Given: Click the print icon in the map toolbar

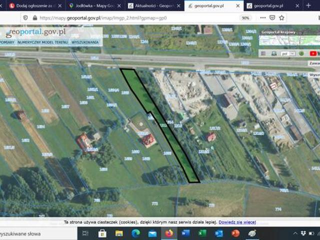Looking at the screenshot, I should point(274,53).
